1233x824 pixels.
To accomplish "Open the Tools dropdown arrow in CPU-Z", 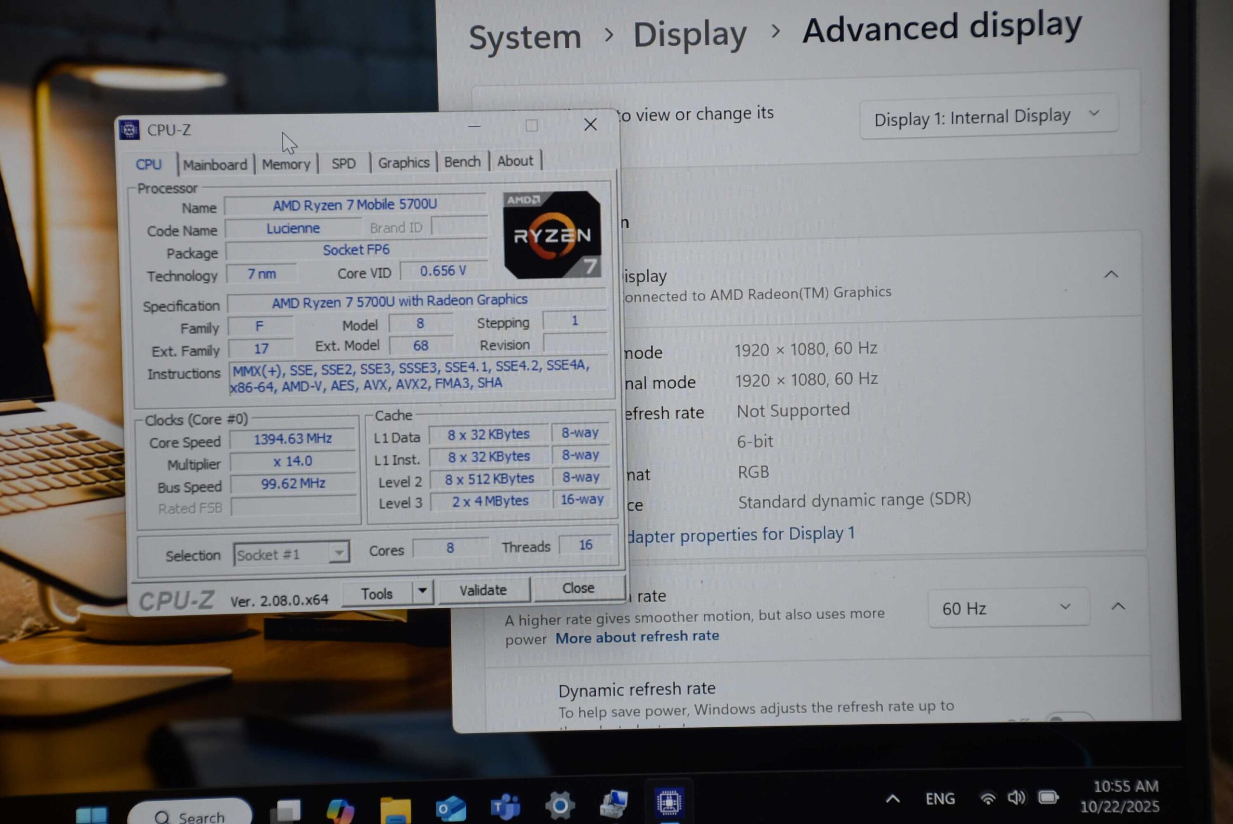I will click(x=422, y=591).
